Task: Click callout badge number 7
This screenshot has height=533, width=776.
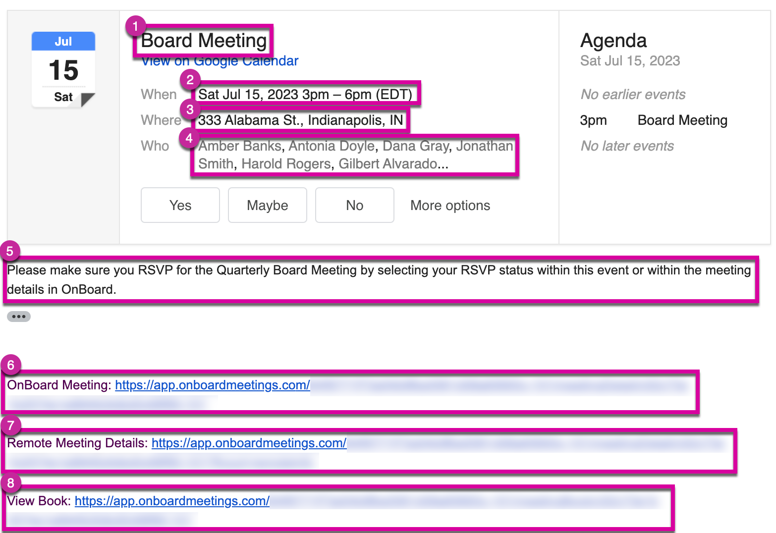Action: tap(11, 426)
